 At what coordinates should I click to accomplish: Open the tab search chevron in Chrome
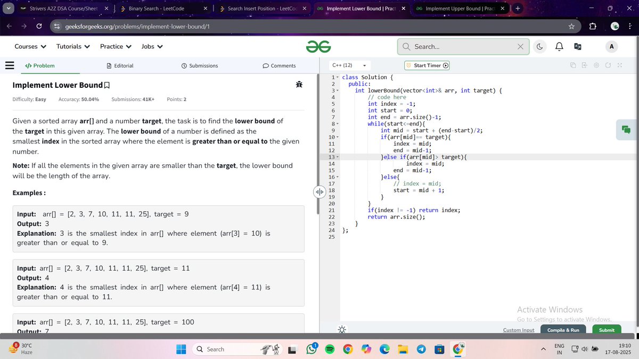[x=7, y=9]
